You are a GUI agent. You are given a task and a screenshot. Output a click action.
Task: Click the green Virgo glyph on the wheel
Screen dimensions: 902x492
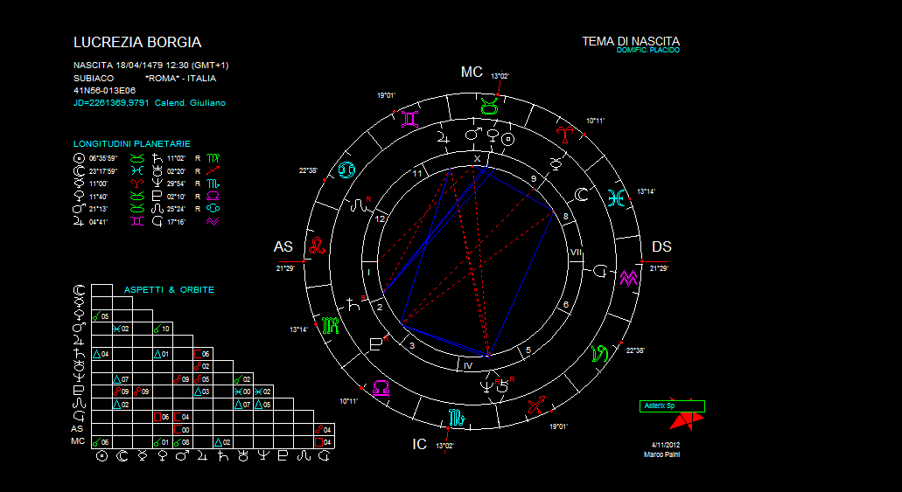pos(331,325)
